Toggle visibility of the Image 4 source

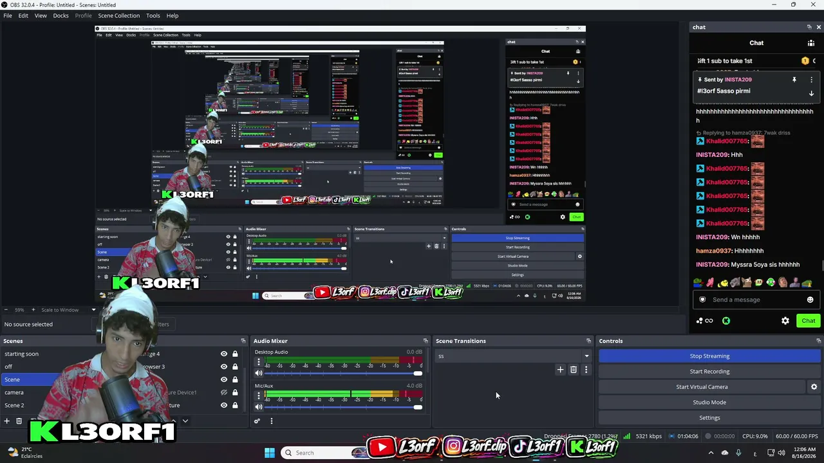pyautogui.click(x=224, y=354)
